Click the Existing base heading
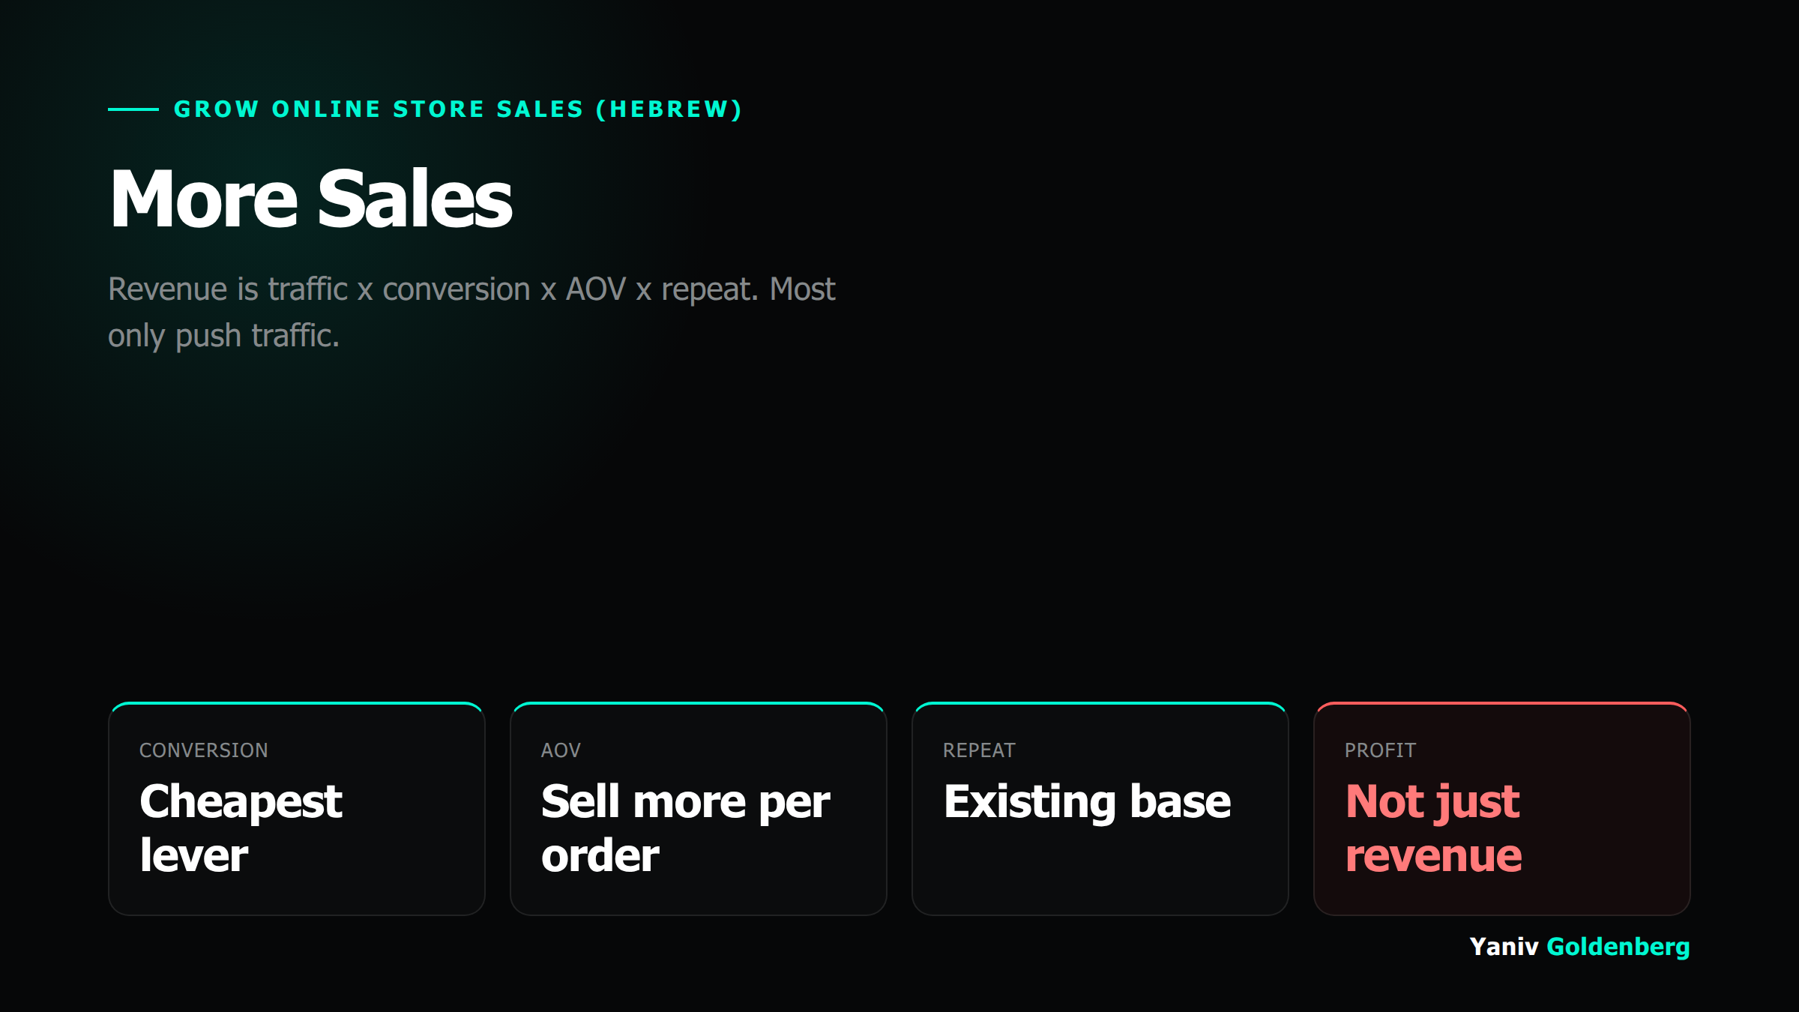The height and width of the screenshot is (1012, 1799). 1087,801
